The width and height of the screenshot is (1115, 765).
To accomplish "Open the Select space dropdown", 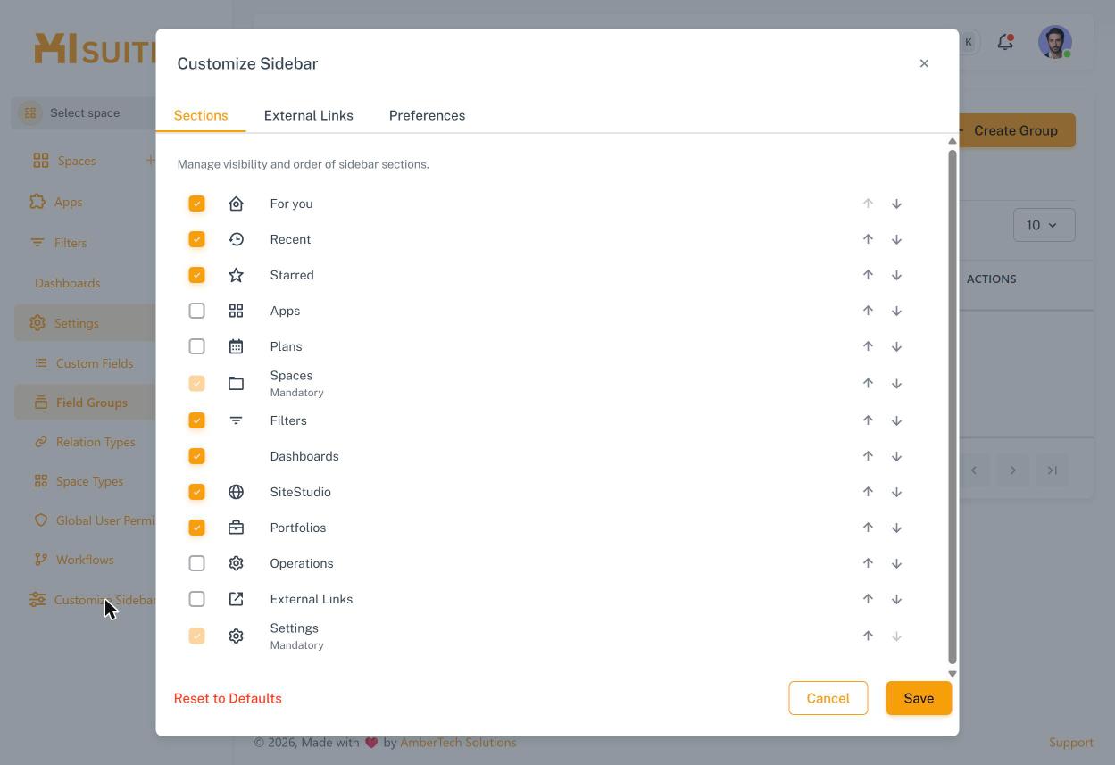I will [86, 112].
